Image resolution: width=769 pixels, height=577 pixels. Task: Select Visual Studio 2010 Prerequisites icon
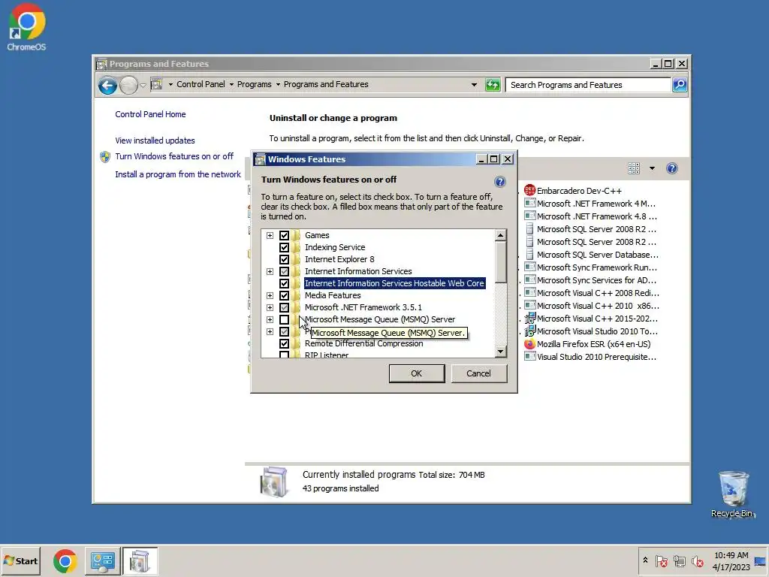point(529,357)
